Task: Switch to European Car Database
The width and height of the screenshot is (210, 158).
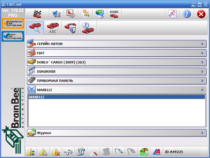Action: 13,23
